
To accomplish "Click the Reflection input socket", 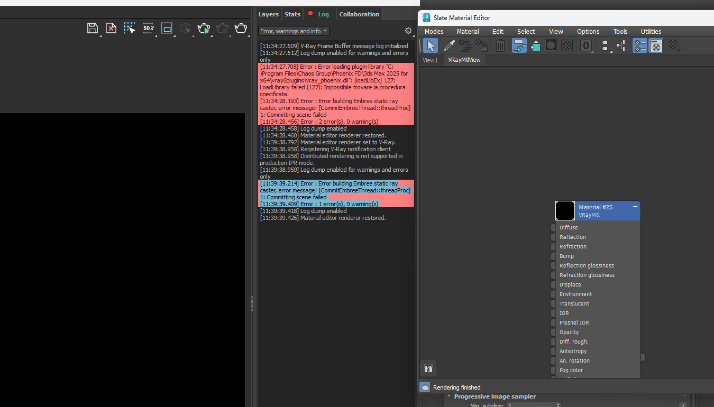I will click(x=553, y=237).
